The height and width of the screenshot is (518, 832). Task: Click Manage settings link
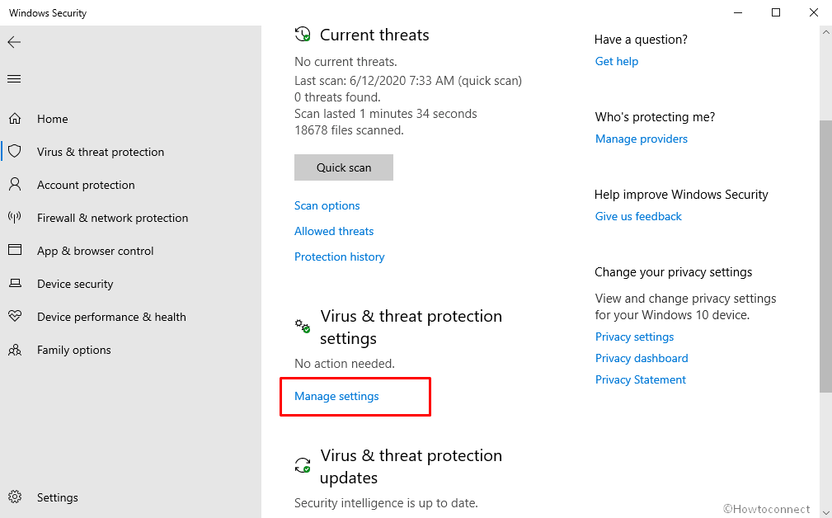coord(336,396)
